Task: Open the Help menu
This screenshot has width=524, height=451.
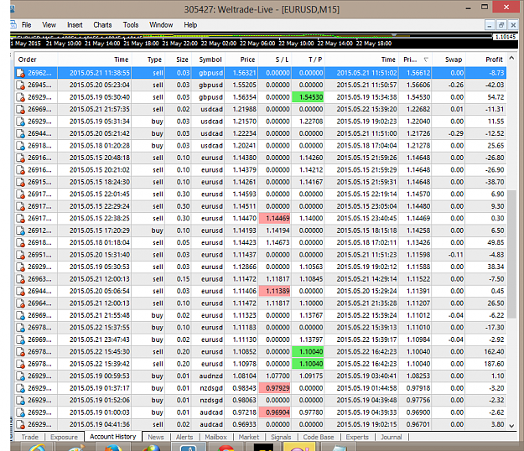Action: [x=190, y=25]
